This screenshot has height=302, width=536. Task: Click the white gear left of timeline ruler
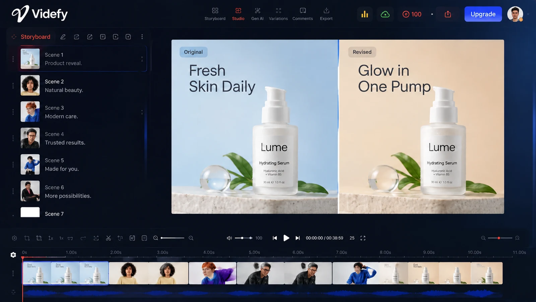13,255
